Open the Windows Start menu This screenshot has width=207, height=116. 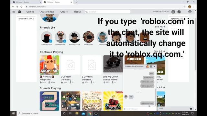click(x=14, y=113)
